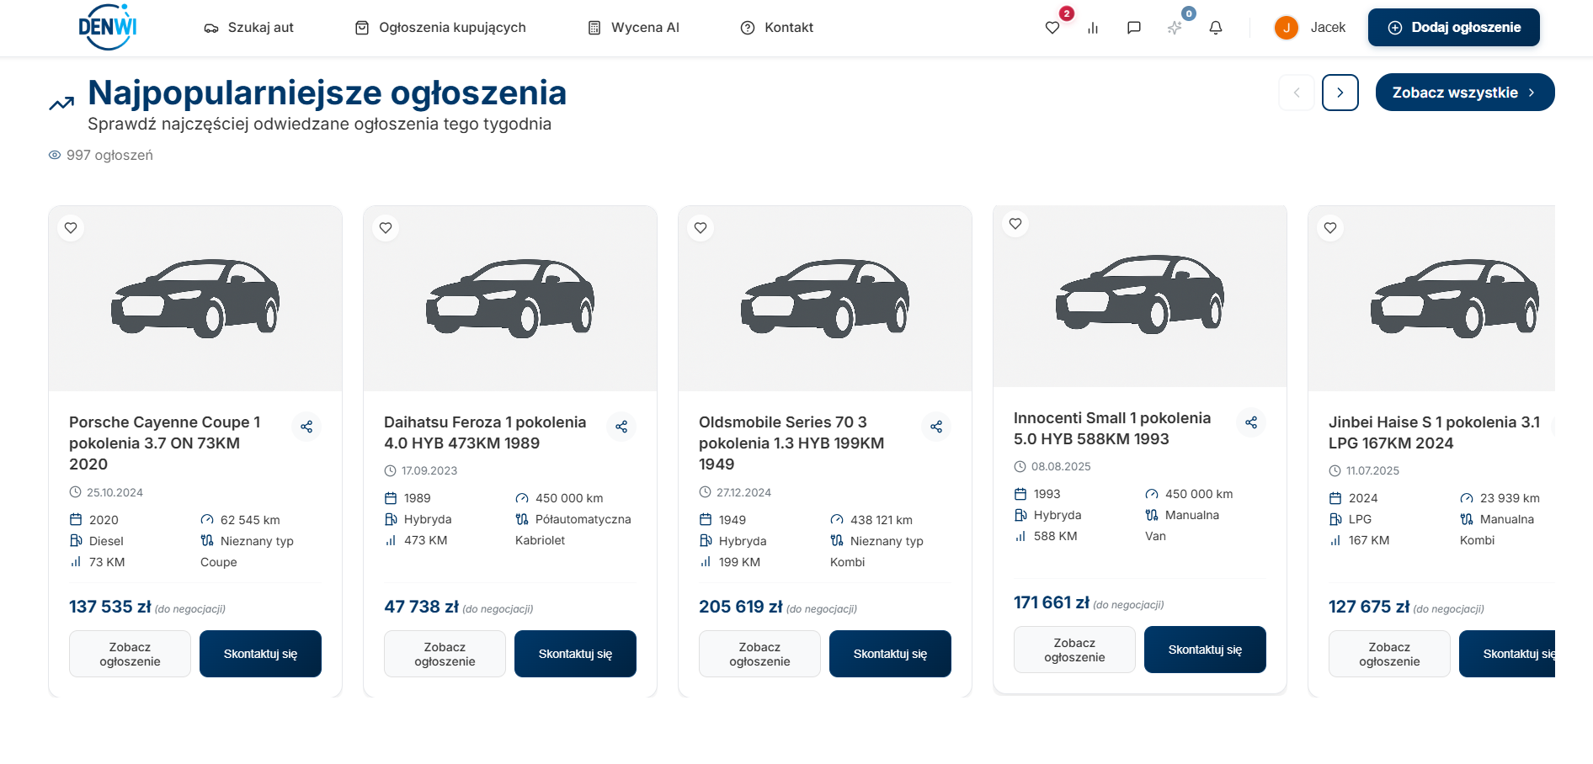Go to previous carousel page arrow

click(x=1297, y=93)
